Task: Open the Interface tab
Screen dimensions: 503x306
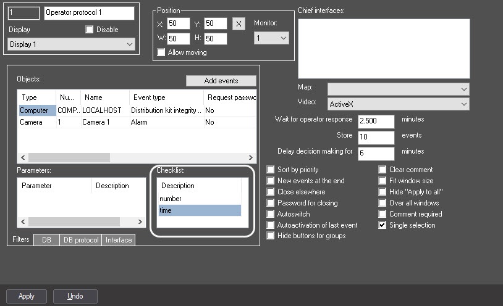Action: [119, 240]
